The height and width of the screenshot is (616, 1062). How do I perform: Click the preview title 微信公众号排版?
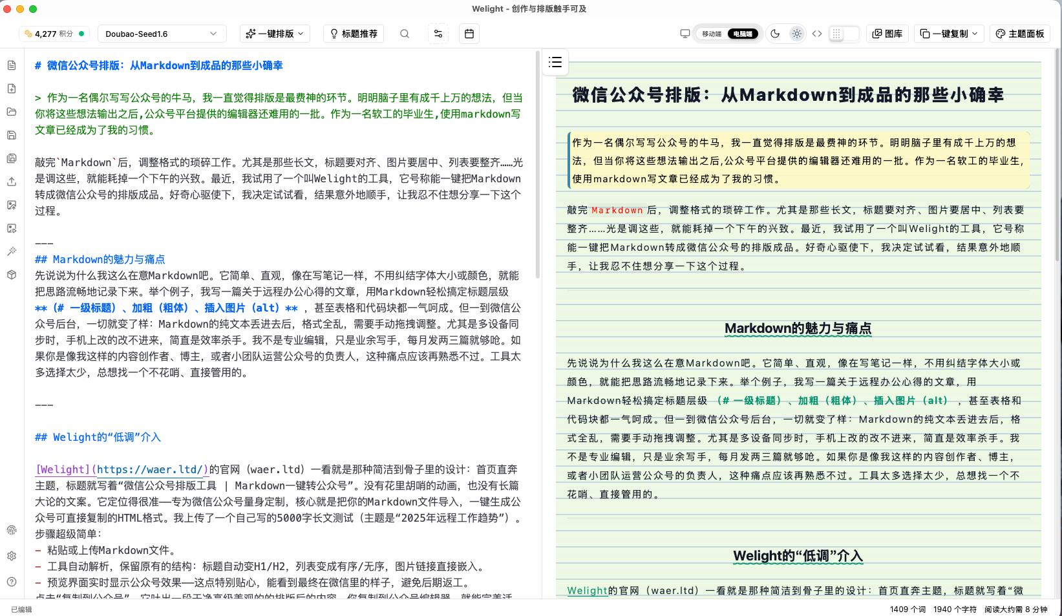coord(788,95)
